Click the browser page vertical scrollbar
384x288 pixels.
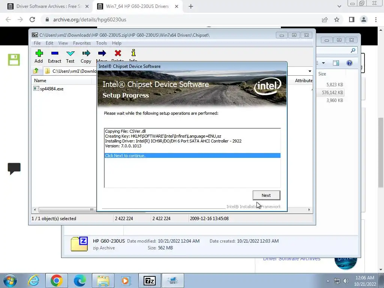click(381, 152)
